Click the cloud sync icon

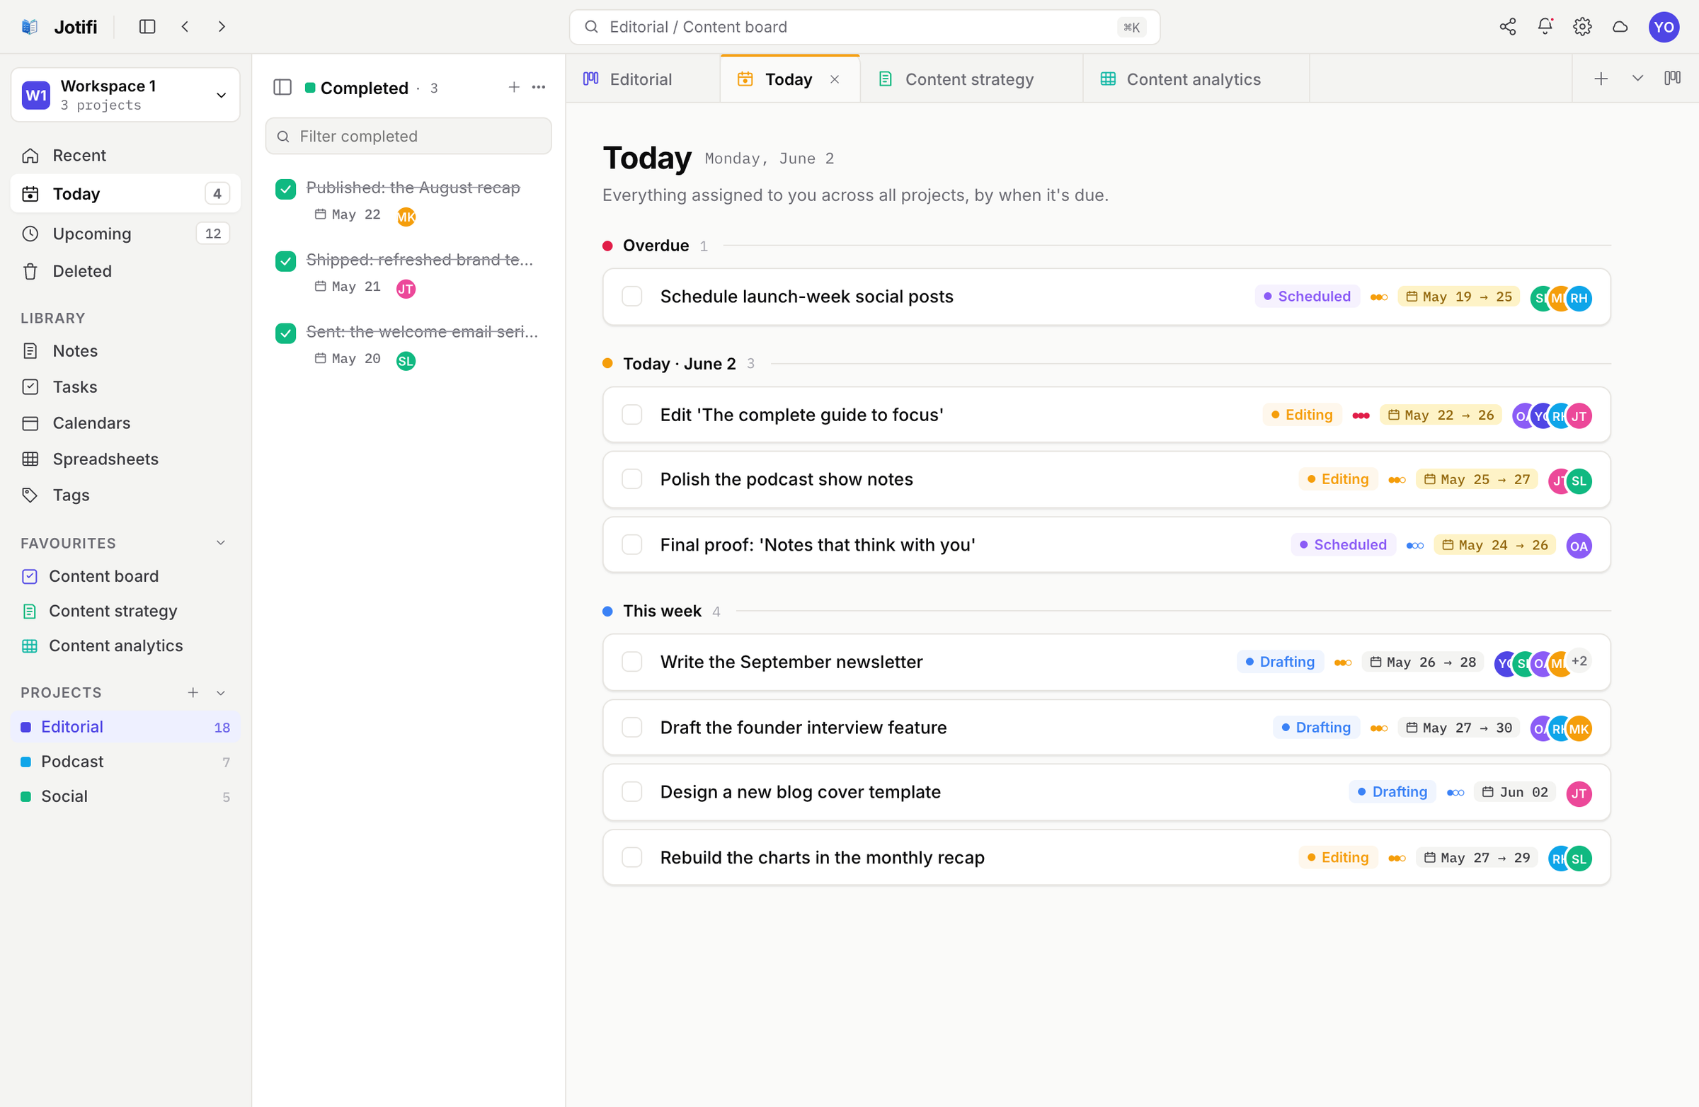tap(1620, 26)
